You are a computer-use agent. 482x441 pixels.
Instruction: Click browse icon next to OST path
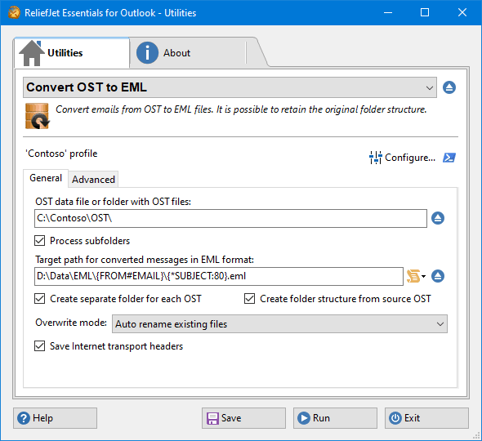coord(438,218)
